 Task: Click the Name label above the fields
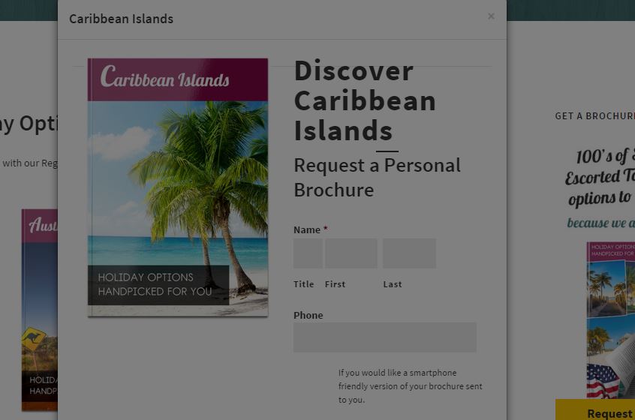(x=307, y=229)
